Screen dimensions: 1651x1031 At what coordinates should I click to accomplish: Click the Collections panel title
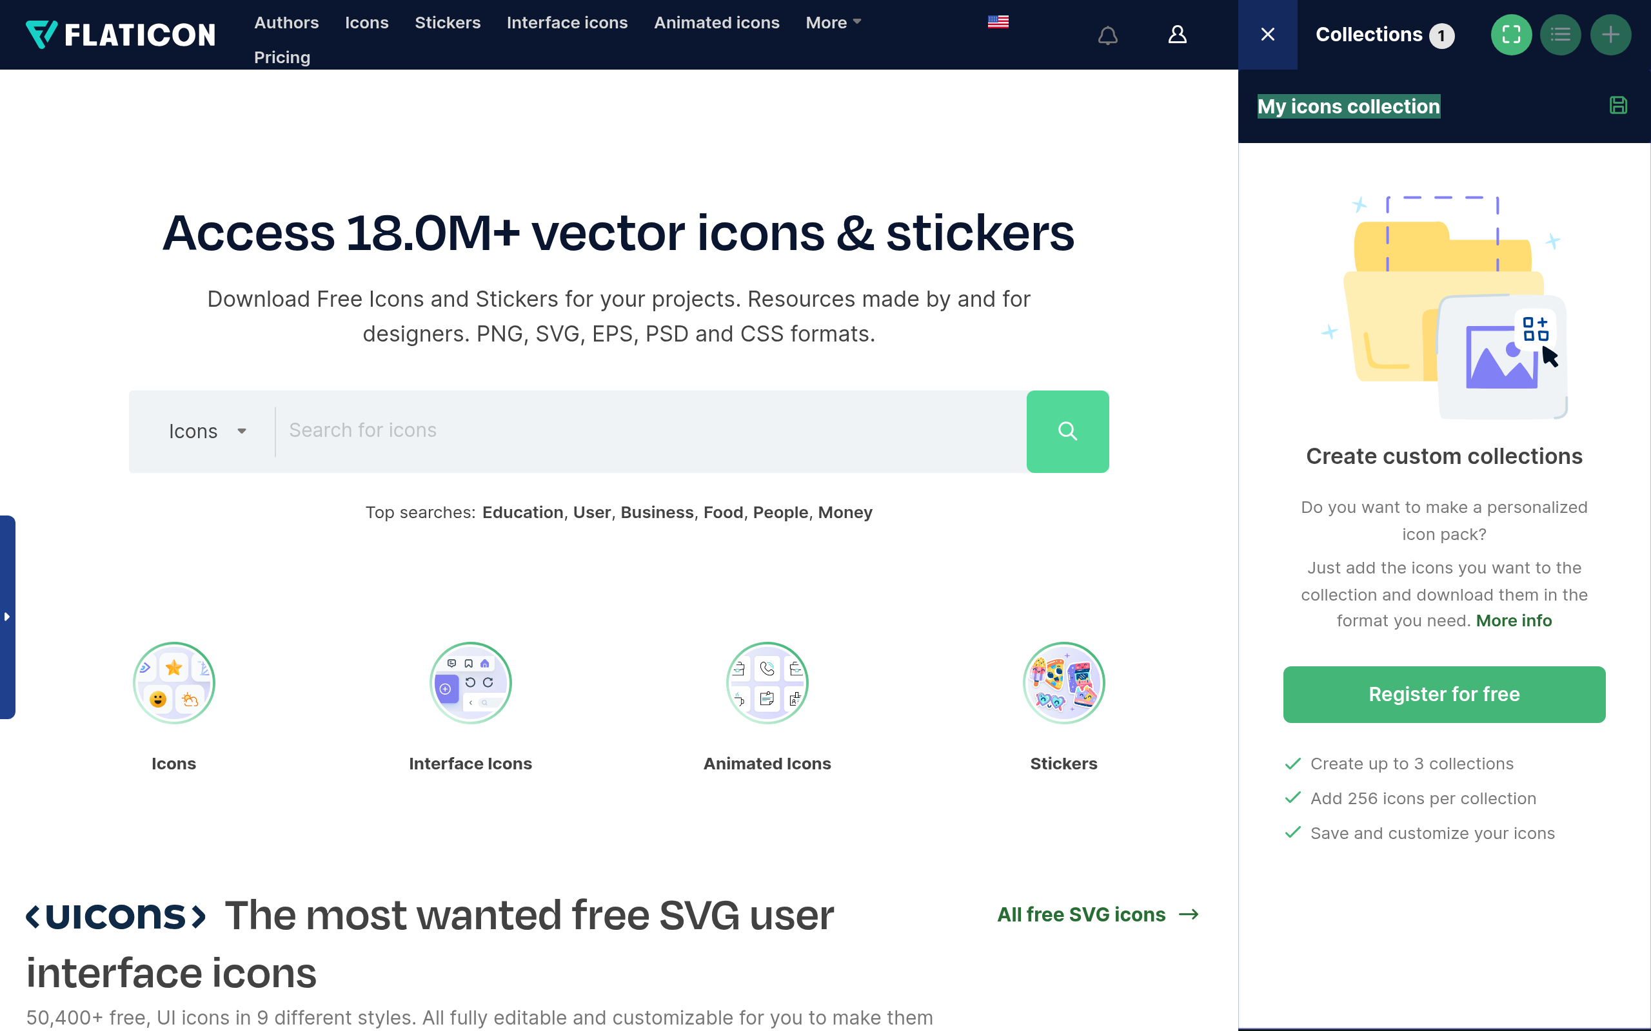(x=1369, y=35)
